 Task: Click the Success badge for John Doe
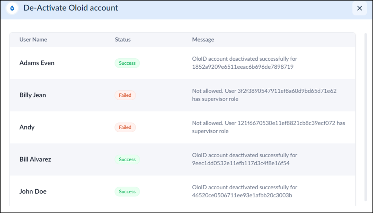[x=127, y=191]
